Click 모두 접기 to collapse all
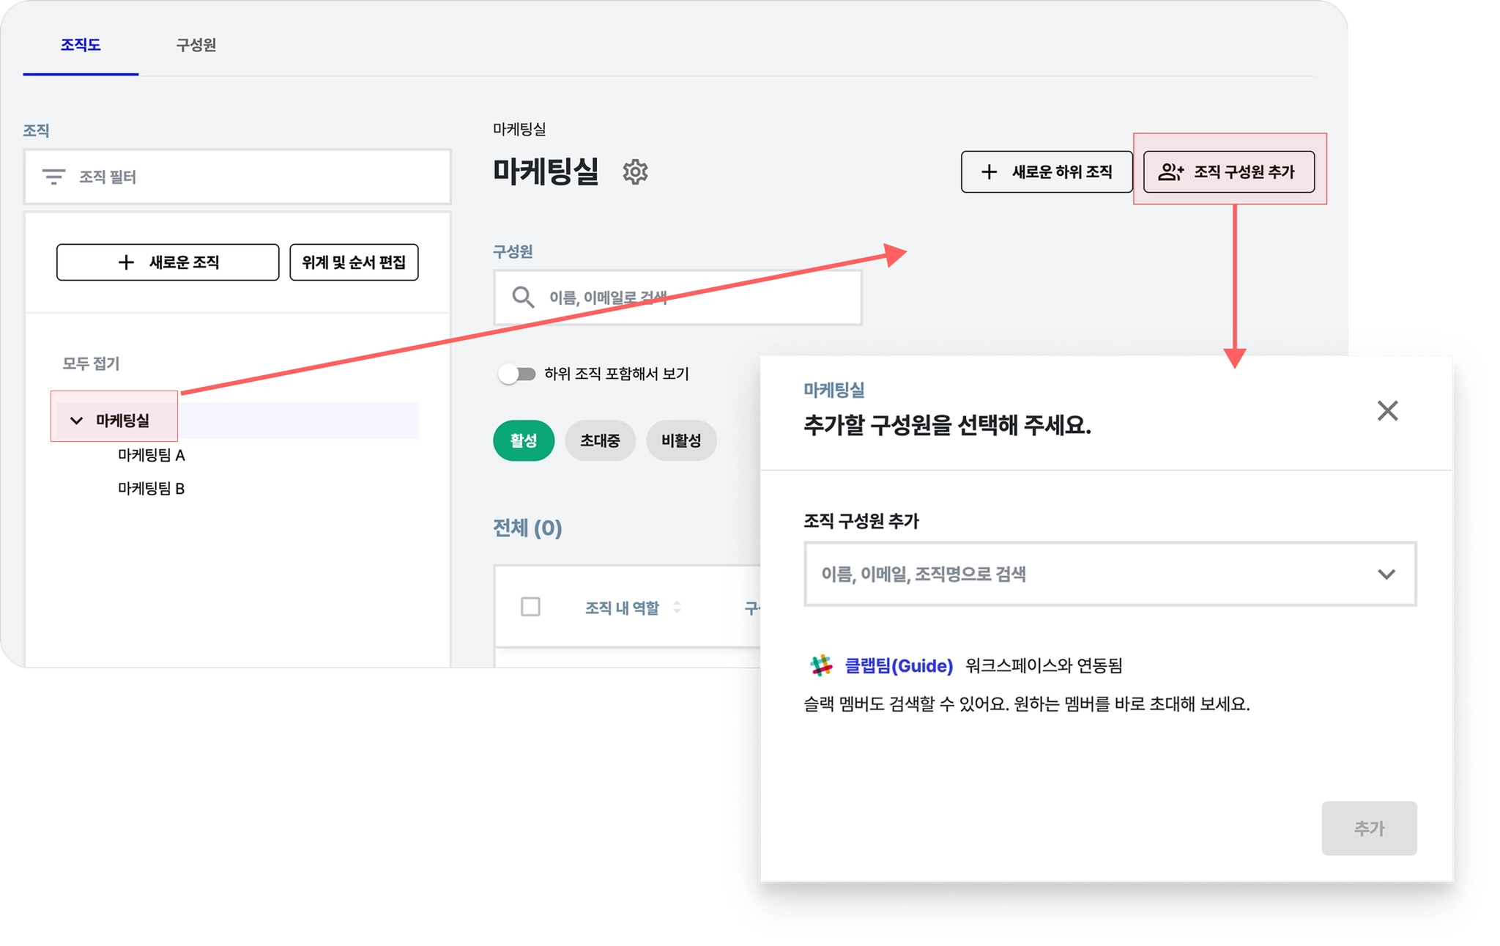 point(91,363)
